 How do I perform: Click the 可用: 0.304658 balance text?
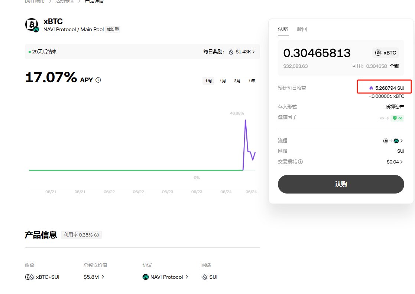coord(369,66)
